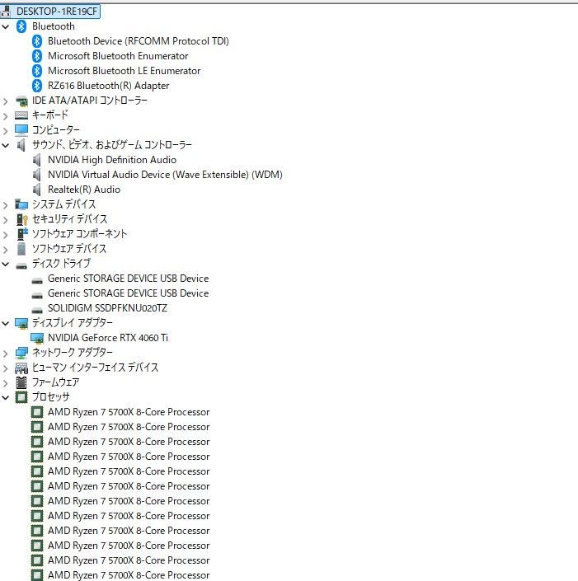The height and width of the screenshot is (581, 578).
Task: Click the key icon beside セキュリティ デバイス
Action: (22, 219)
